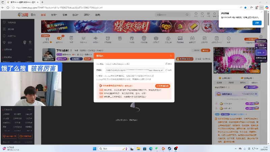This screenshot has height=152, width=270.
Task: Open the clipboard checklist icon in streamer toolbar
Action: (217, 38)
